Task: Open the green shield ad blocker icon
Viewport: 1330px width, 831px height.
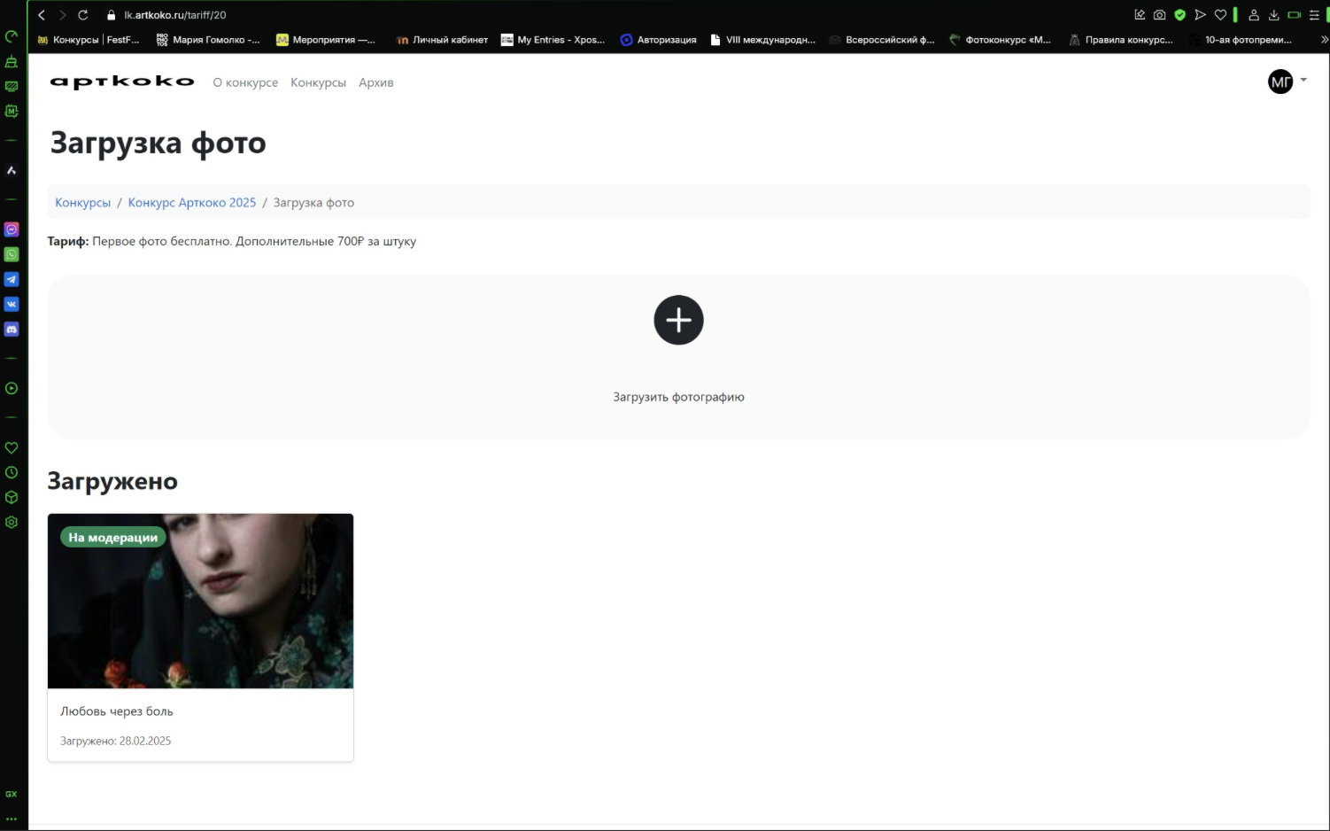Action: (1179, 15)
